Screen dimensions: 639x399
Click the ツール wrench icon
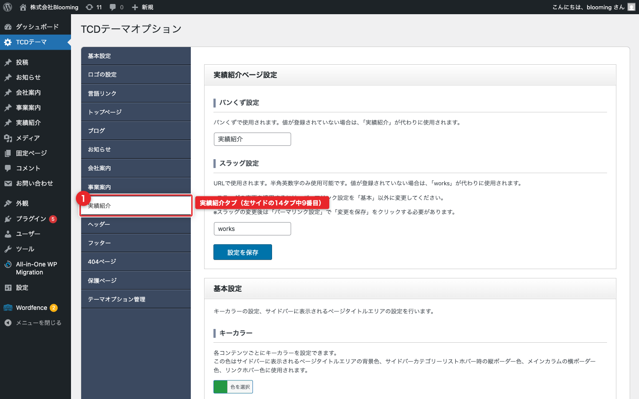click(8, 249)
